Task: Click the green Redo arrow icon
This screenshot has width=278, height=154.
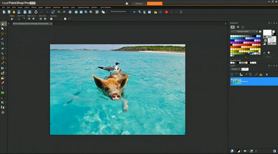Action: (x=64, y=12)
